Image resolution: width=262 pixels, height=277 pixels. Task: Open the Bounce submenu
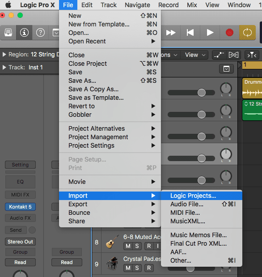110,213
